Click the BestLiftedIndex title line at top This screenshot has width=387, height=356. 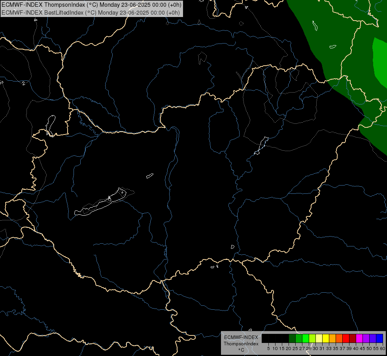tap(91, 13)
